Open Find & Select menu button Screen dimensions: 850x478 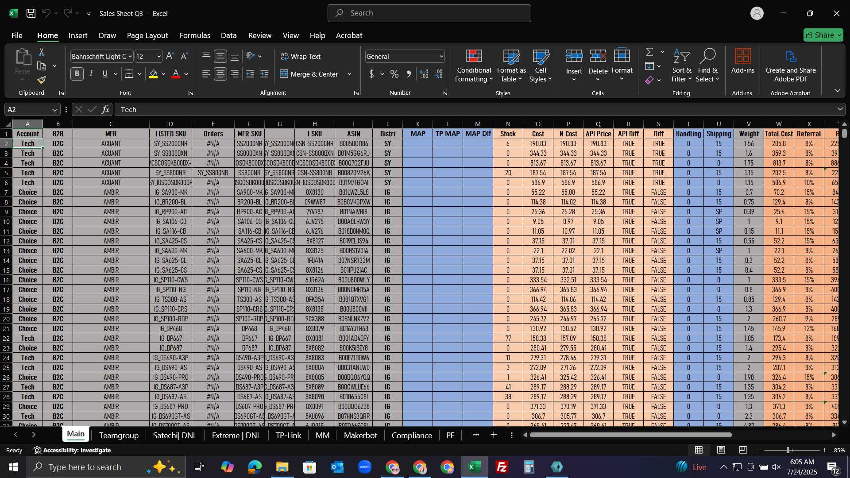(x=707, y=66)
